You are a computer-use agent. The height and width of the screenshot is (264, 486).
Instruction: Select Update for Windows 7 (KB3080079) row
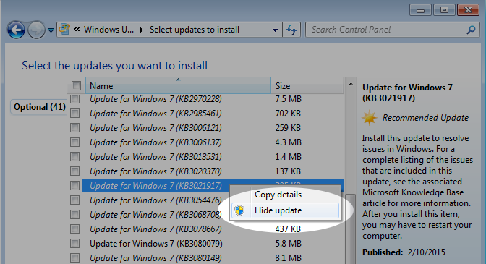(156, 244)
